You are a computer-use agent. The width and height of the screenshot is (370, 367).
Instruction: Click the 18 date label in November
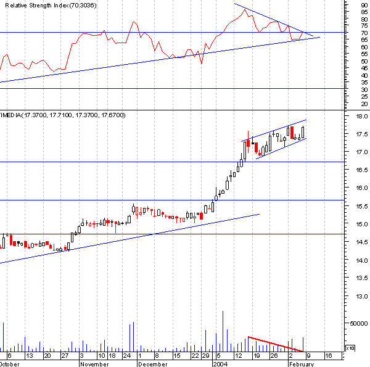click(x=112, y=356)
